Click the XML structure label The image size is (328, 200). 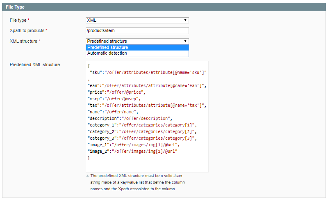[x=23, y=41]
